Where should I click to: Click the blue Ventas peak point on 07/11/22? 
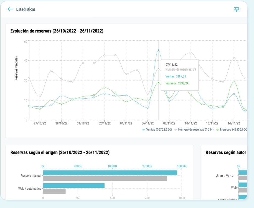click(158, 50)
